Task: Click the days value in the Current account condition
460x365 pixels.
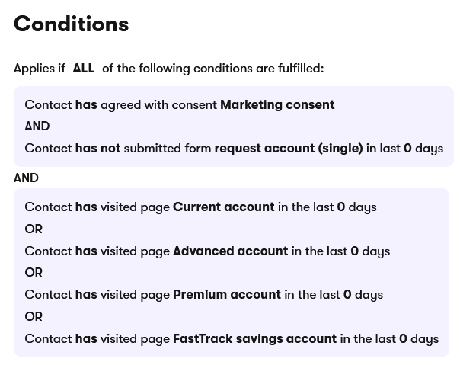Action: click(x=341, y=207)
